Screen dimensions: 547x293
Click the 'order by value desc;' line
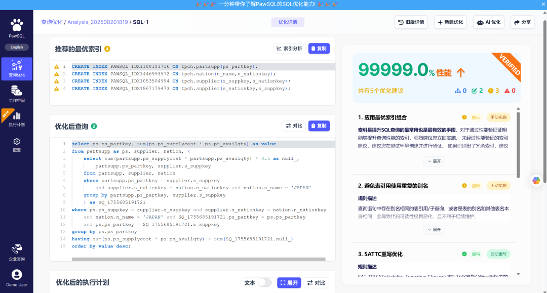coord(101,246)
